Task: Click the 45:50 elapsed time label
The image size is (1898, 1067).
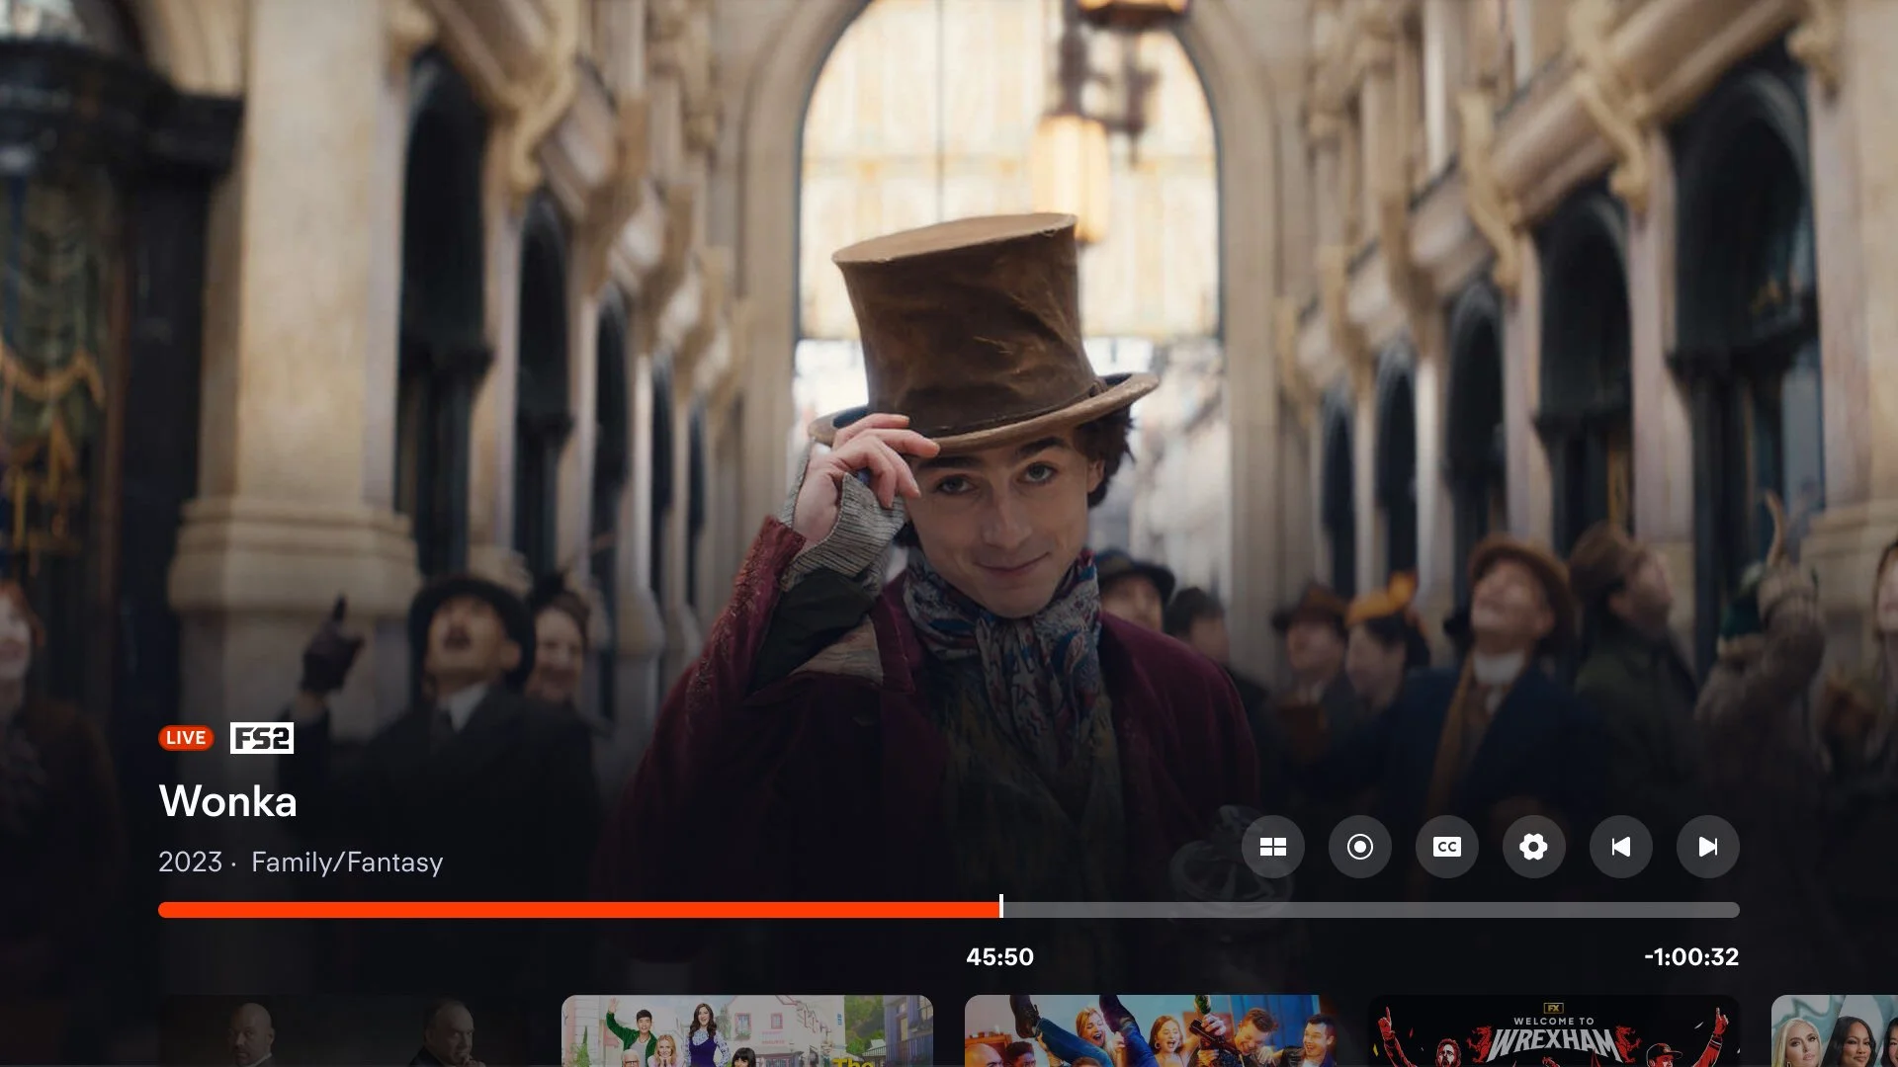Action: (999, 956)
